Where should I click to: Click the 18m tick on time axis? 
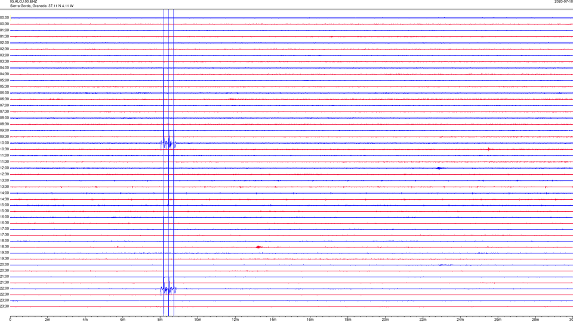coord(347,320)
